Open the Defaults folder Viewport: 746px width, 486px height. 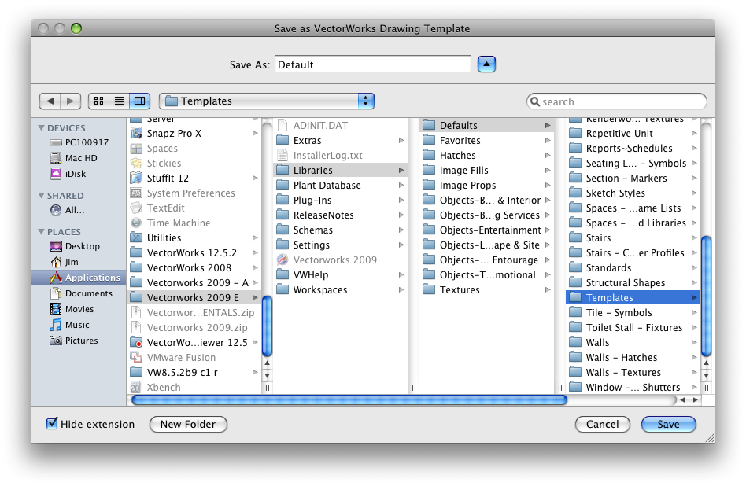coord(458,126)
